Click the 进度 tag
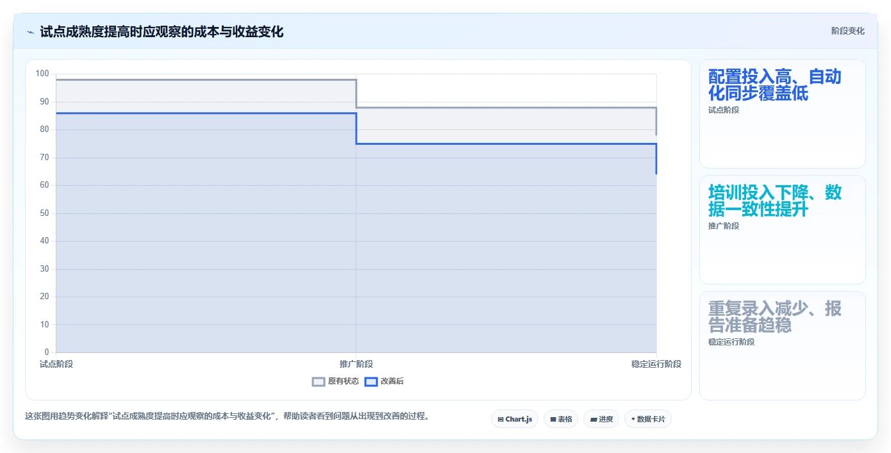Image resolution: width=891 pixels, height=453 pixels. pos(601,419)
